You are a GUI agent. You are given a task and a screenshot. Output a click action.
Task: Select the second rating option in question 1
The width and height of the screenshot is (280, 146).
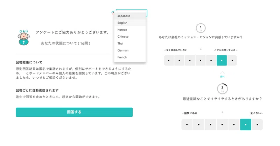[179, 61]
